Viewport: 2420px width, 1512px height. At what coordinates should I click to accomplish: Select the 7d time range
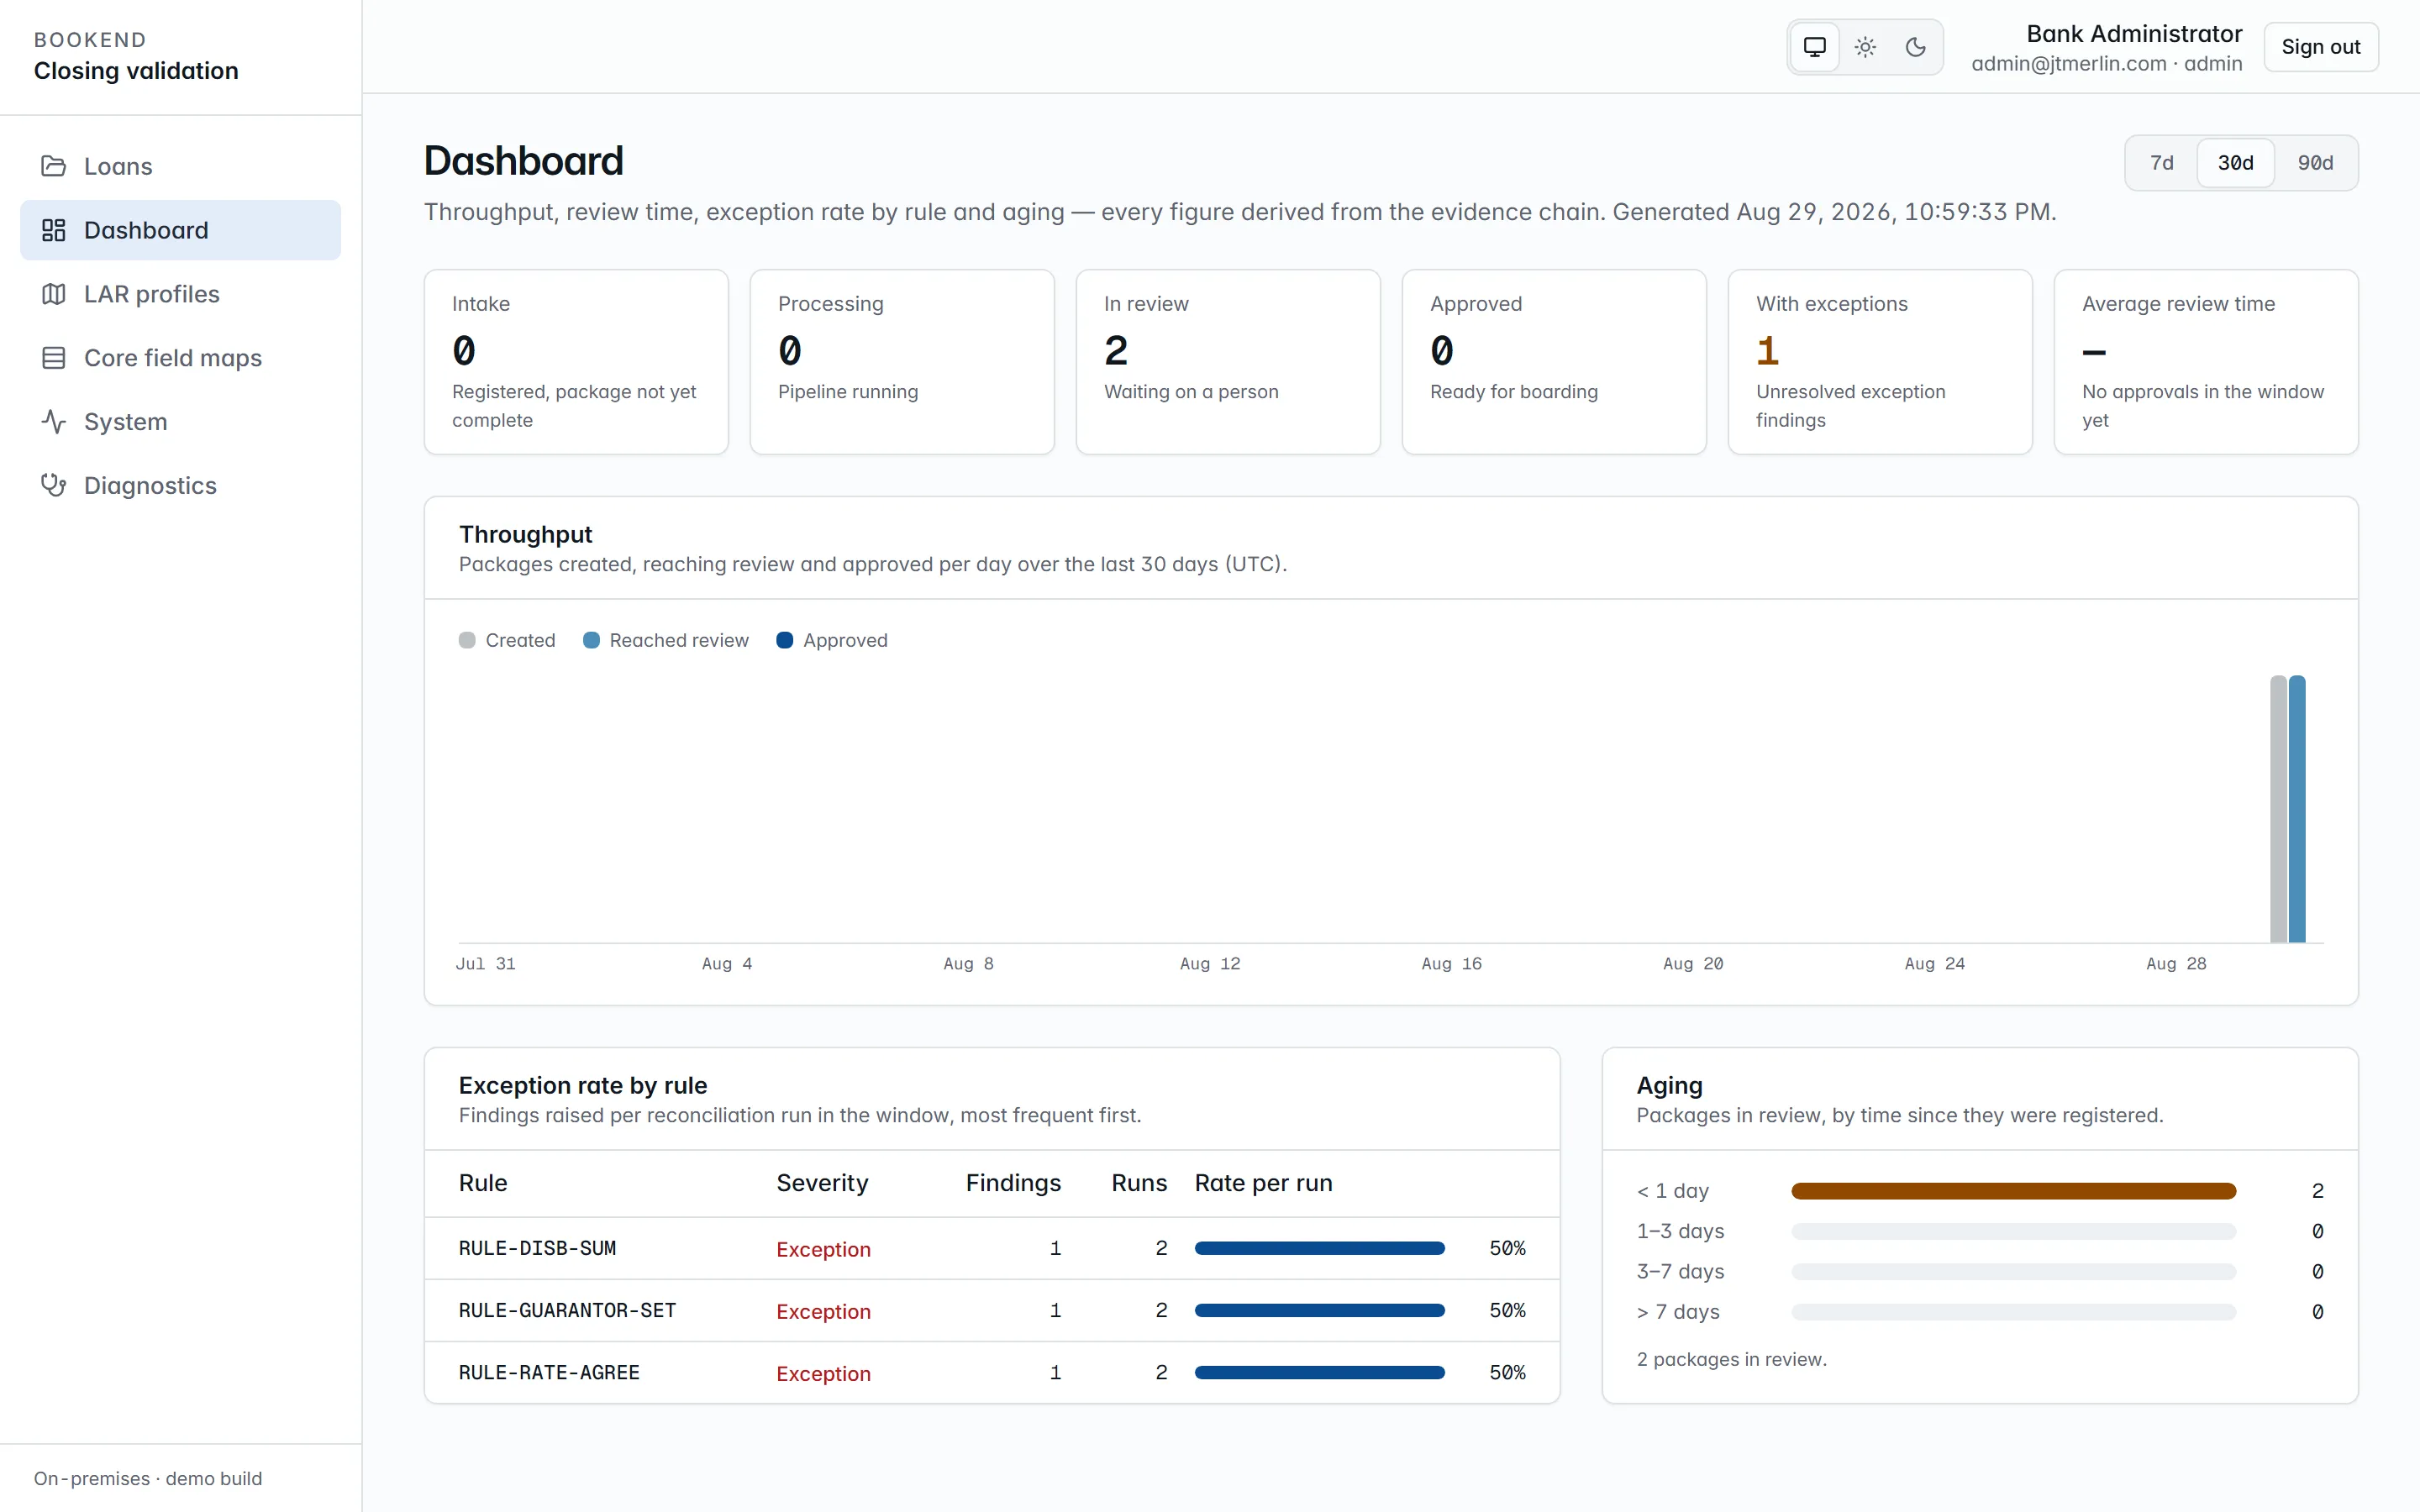pos(2162,163)
